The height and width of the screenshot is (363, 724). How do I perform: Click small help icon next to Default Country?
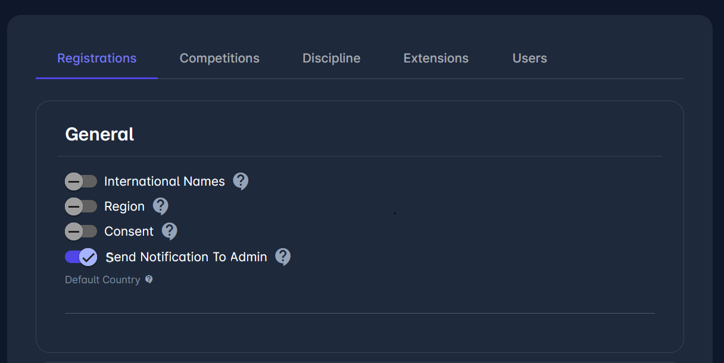point(149,279)
